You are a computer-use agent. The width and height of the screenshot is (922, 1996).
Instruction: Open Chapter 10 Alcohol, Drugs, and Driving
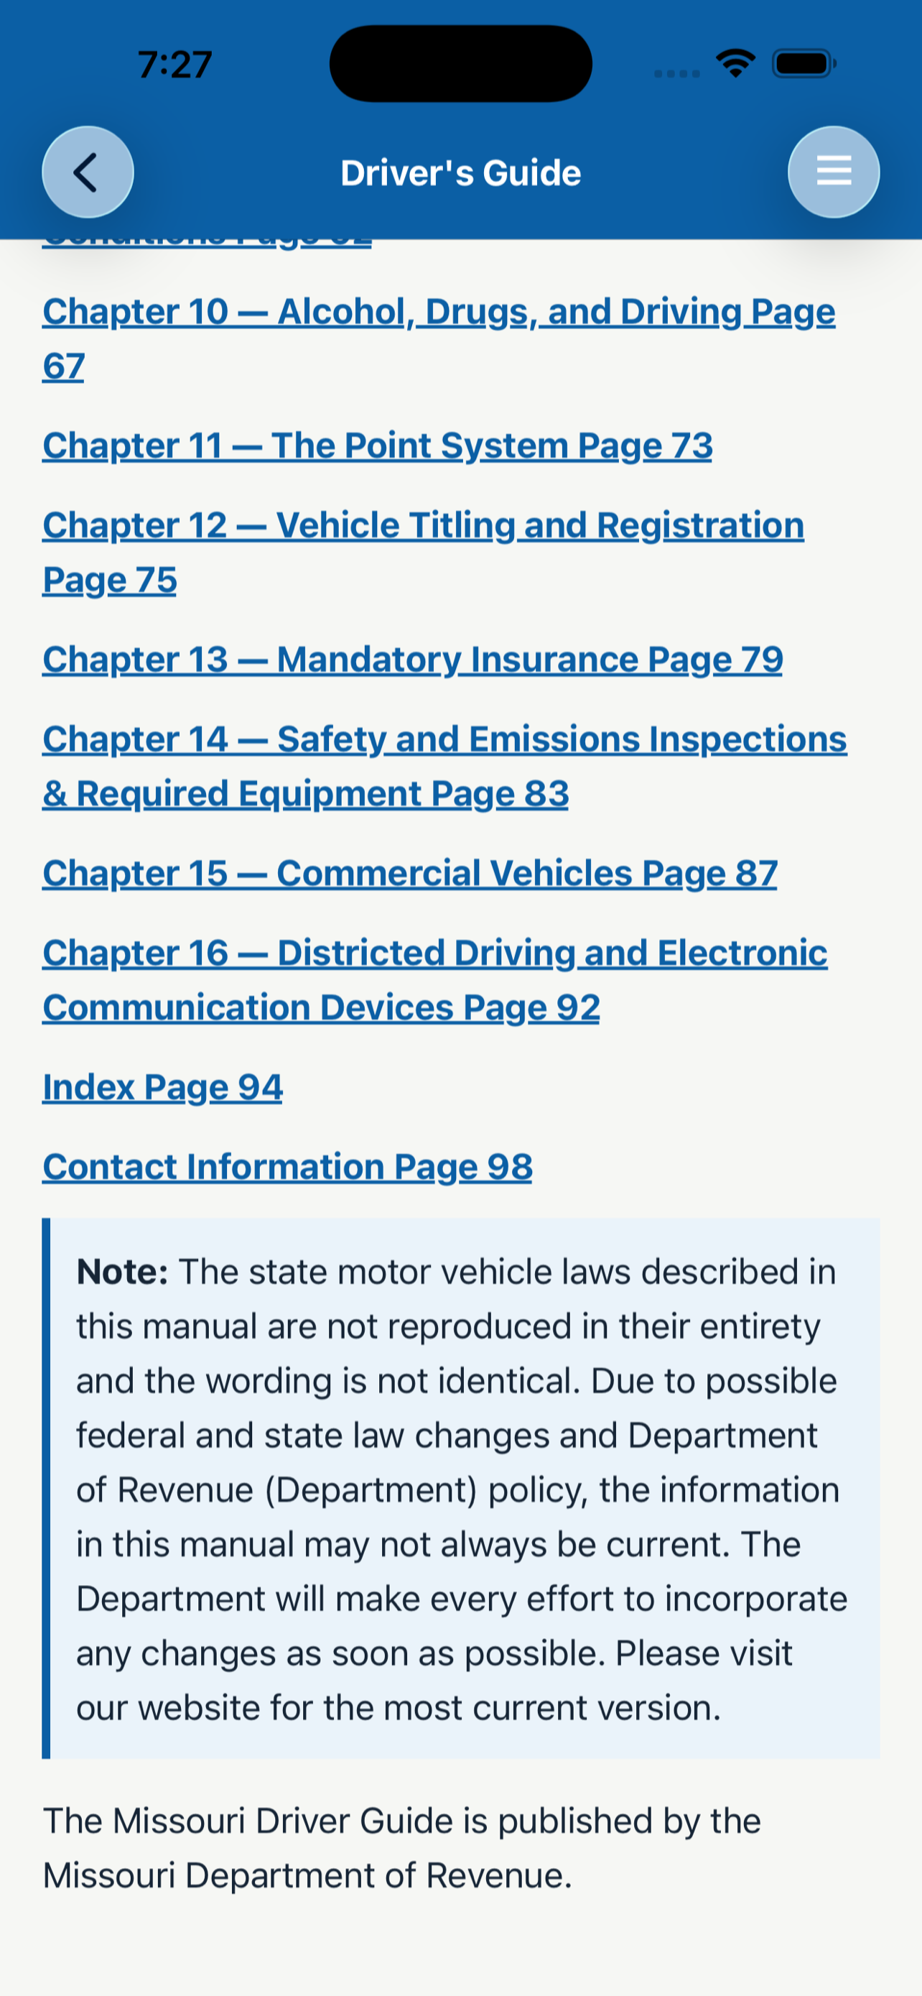click(x=439, y=338)
